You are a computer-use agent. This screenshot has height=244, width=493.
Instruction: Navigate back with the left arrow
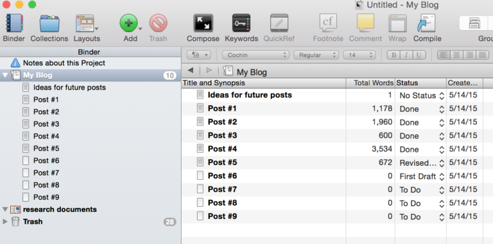[x=190, y=70]
